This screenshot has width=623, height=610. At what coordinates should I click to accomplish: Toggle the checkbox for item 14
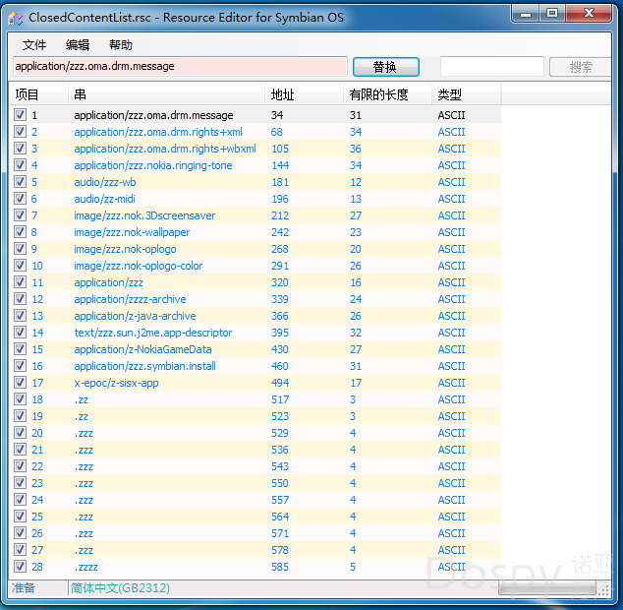20,333
